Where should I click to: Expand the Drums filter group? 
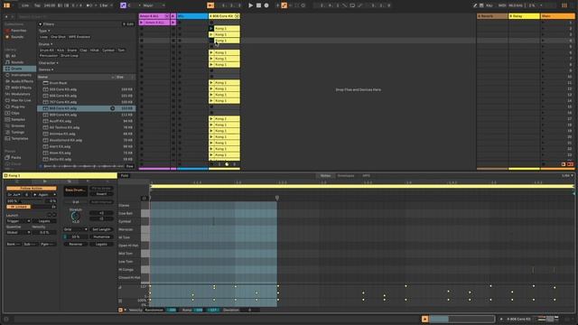coord(46,44)
